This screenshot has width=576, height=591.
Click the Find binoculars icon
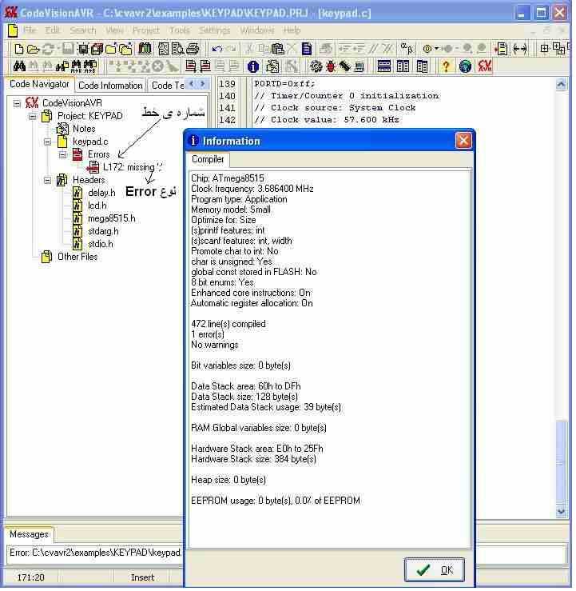20,66
